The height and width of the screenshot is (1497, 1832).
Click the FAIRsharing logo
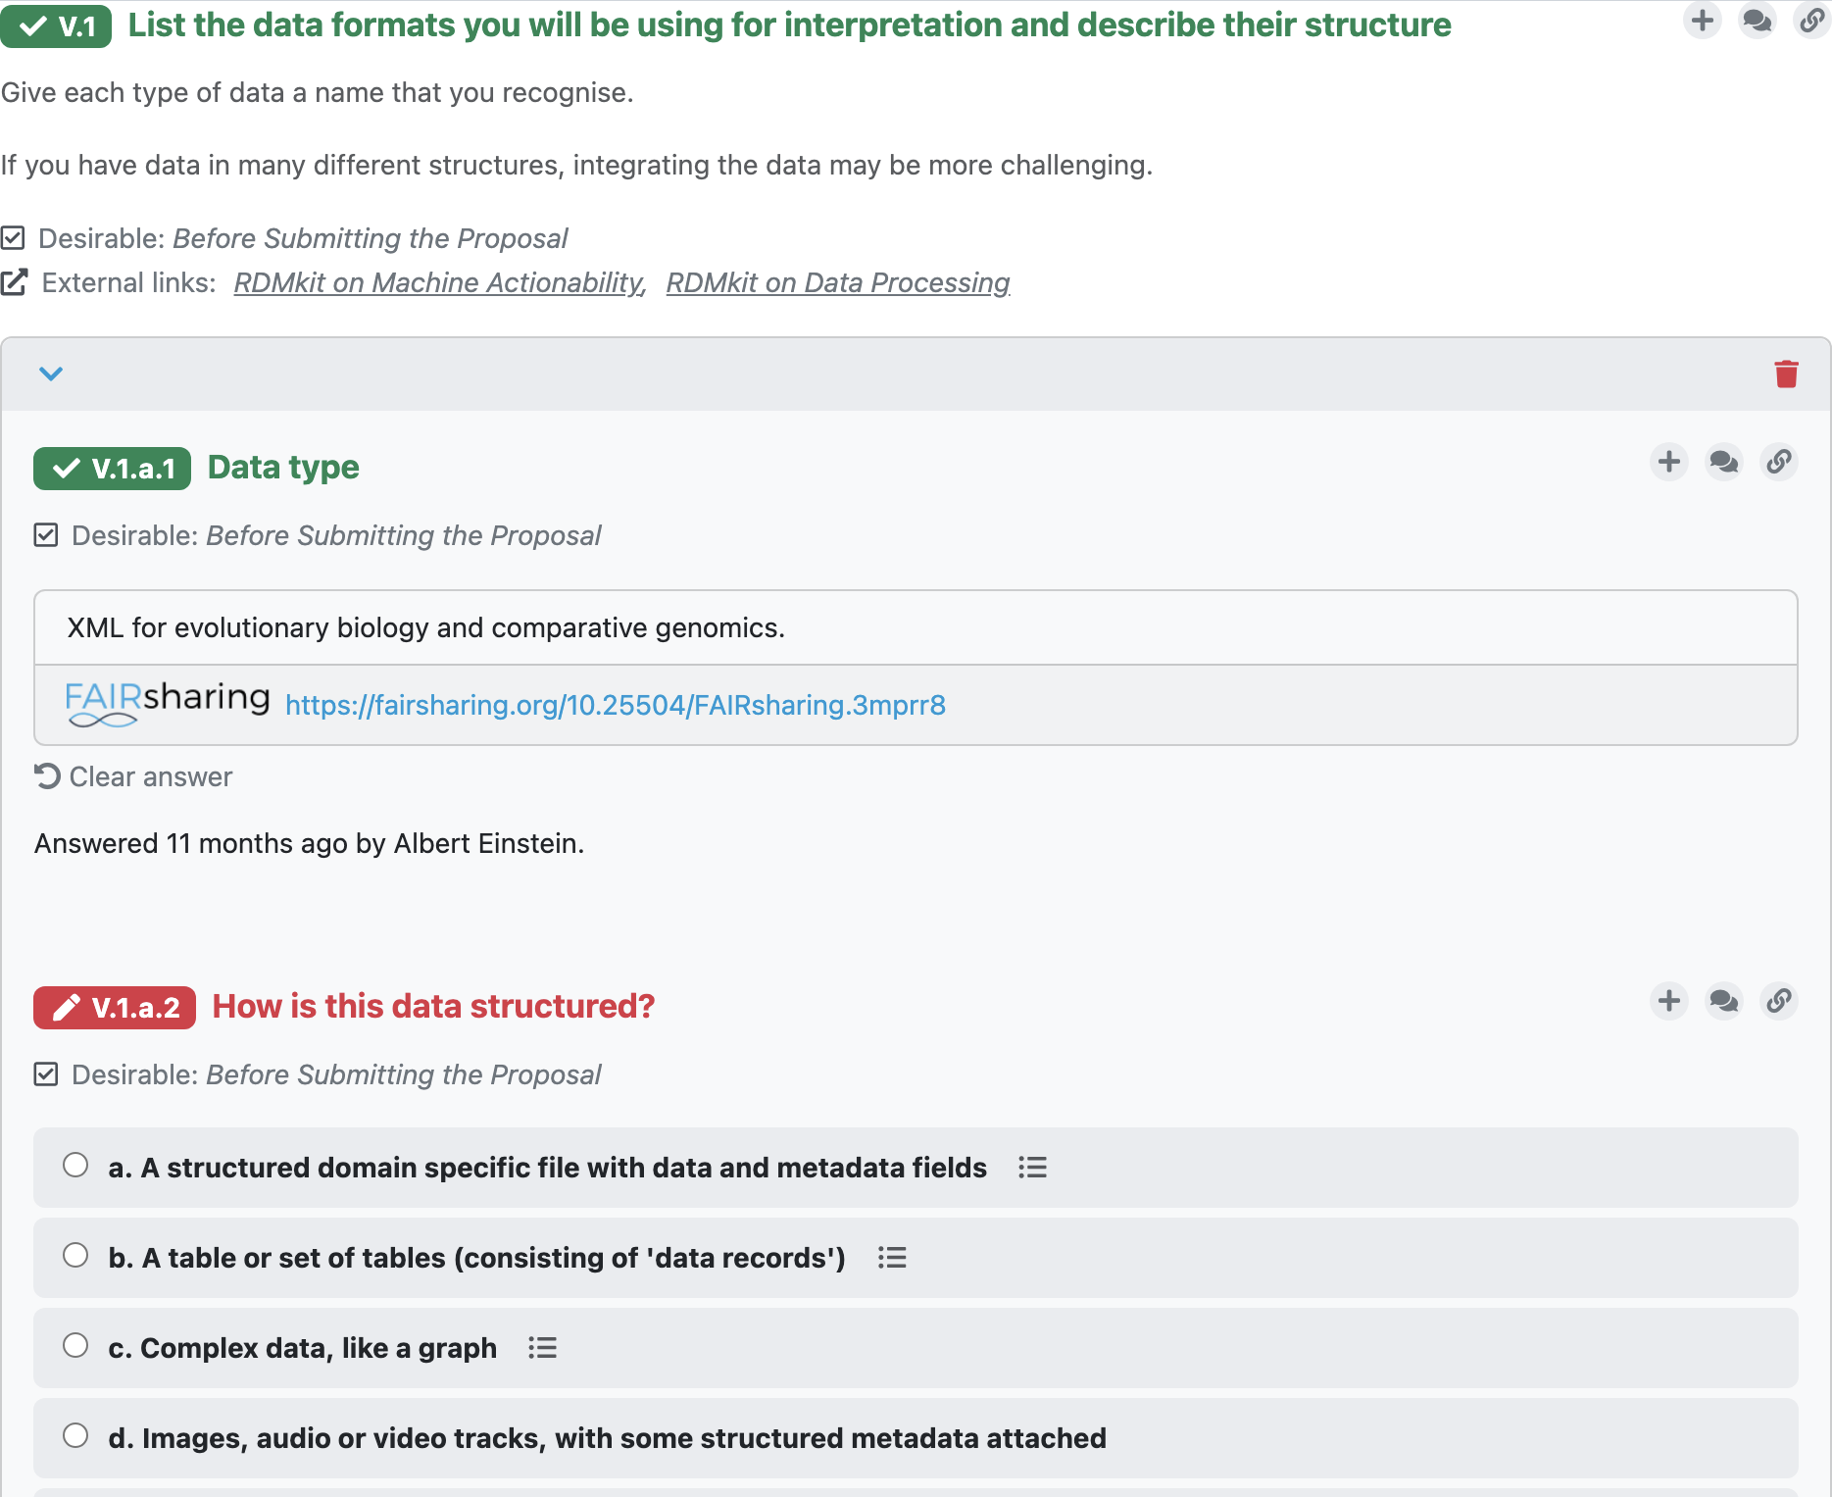pyautogui.click(x=168, y=704)
